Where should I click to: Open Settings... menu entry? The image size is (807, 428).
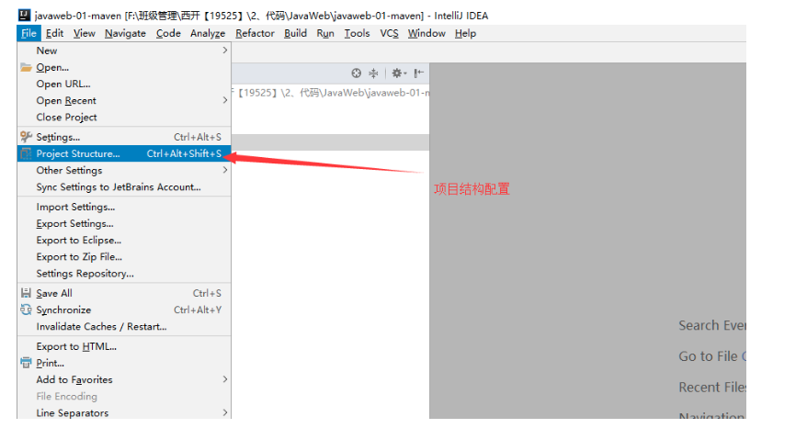coord(124,137)
